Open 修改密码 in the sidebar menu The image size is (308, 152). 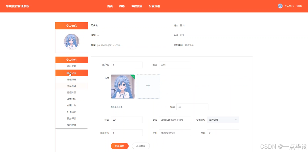point(71,66)
